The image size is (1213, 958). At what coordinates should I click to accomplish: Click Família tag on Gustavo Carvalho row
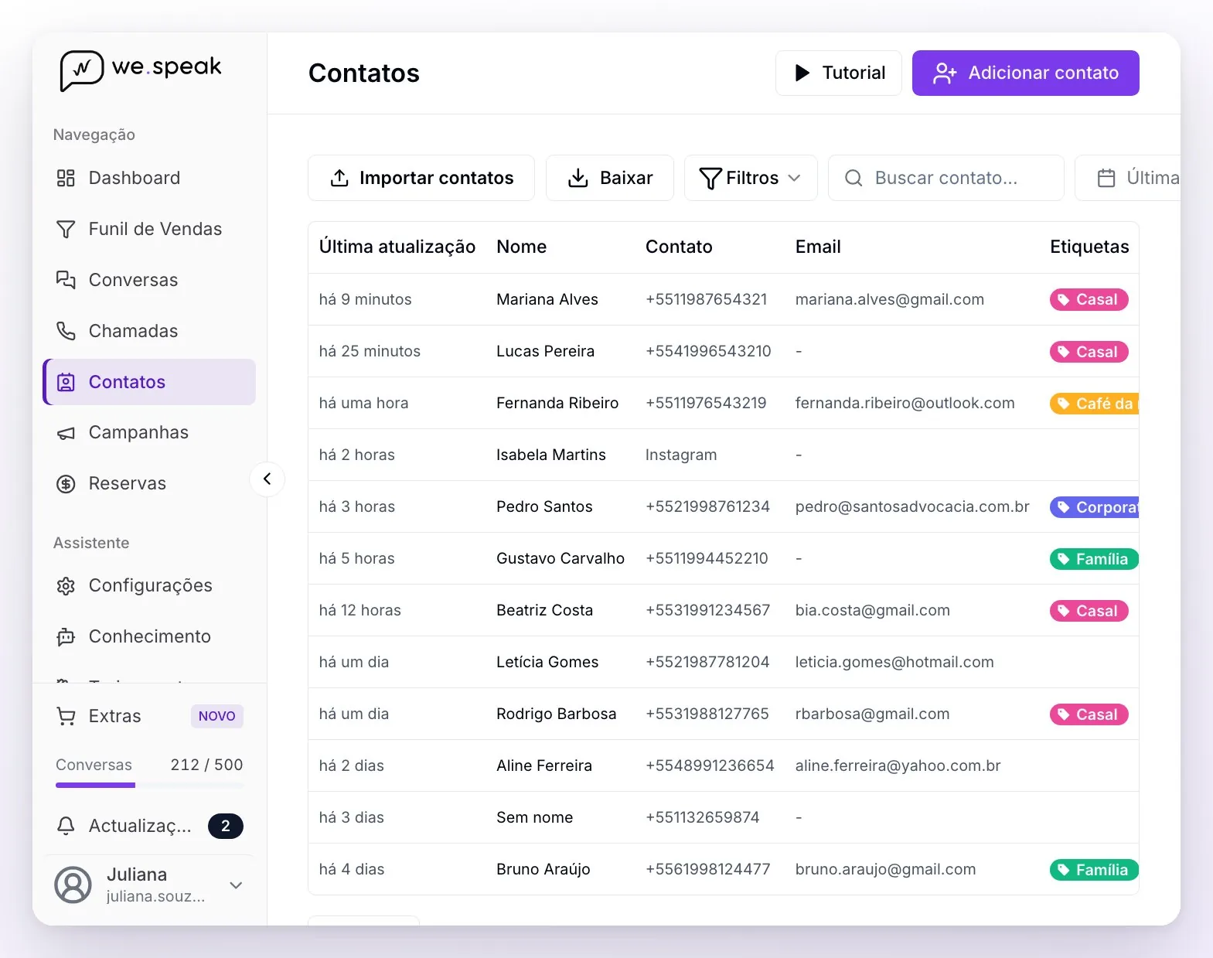coord(1094,558)
